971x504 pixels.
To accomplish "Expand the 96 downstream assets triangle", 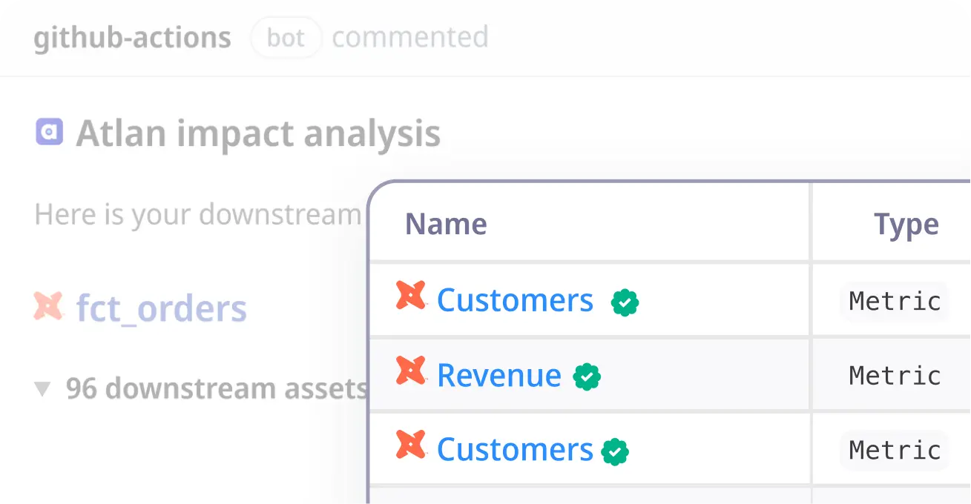I will coord(43,389).
